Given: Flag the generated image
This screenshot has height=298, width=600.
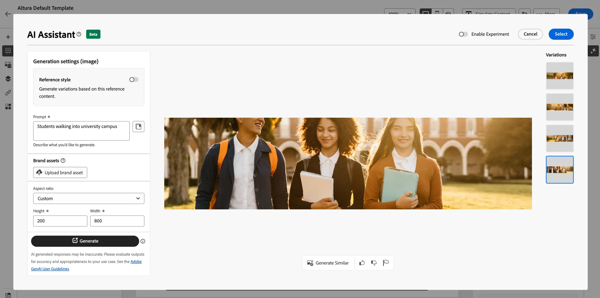Looking at the screenshot, I should (386, 263).
